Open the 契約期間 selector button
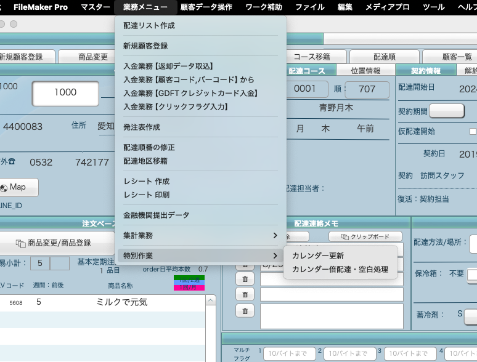 click(446, 111)
